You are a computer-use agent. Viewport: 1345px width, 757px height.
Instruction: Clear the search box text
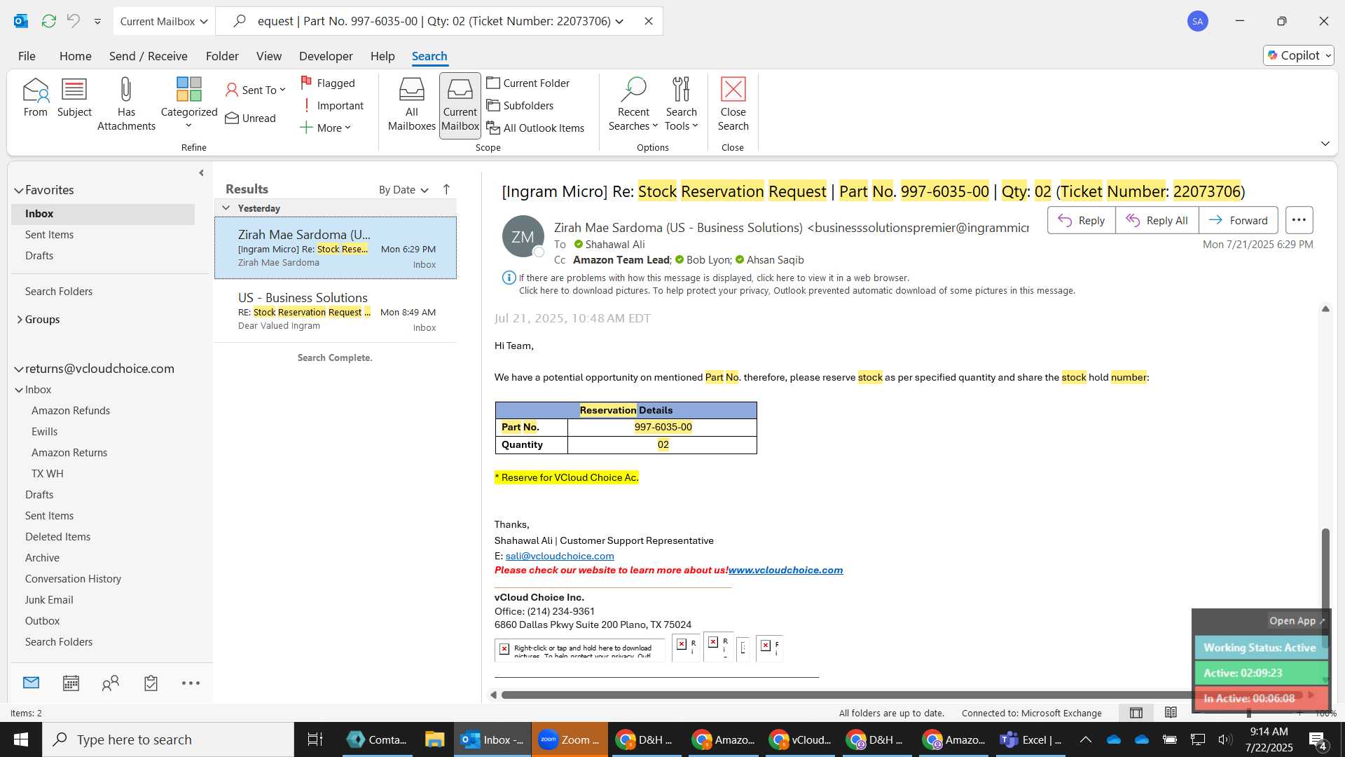click(x=649, y=21)
